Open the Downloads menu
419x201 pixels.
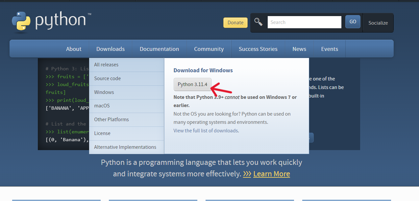(111, 49)
